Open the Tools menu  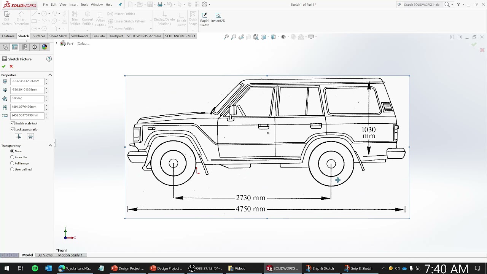point(84,5)
